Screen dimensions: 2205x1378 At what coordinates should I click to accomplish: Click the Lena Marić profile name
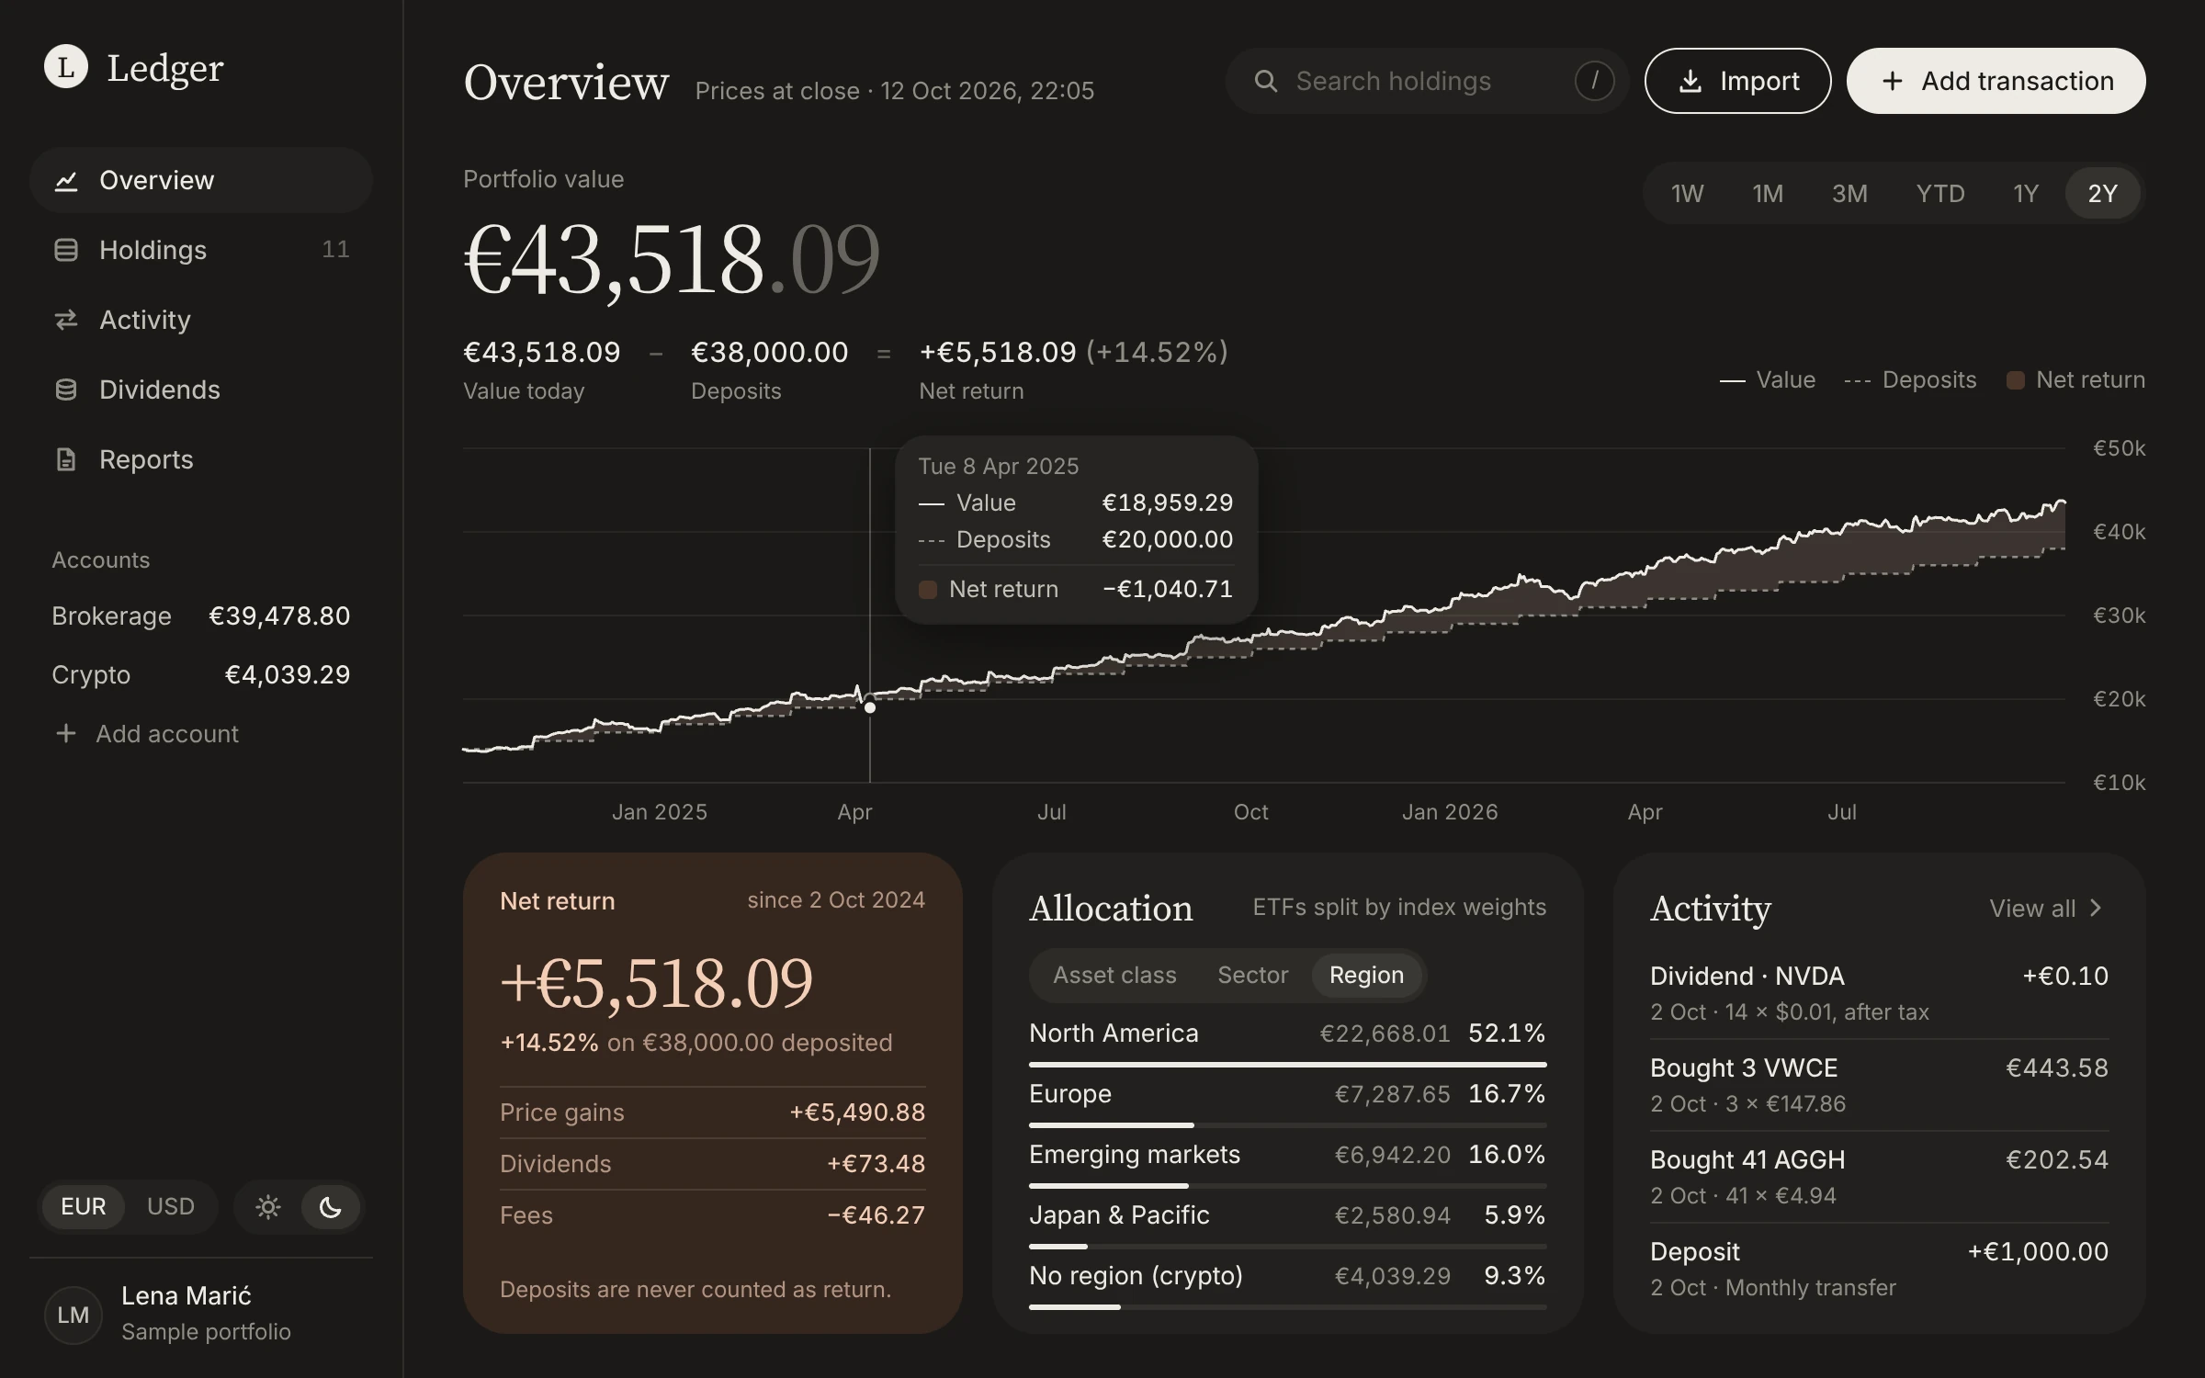[x=187, y=1295]
